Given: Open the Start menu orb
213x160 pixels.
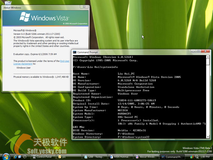Looking at the screenshot, I should point(6,157).
